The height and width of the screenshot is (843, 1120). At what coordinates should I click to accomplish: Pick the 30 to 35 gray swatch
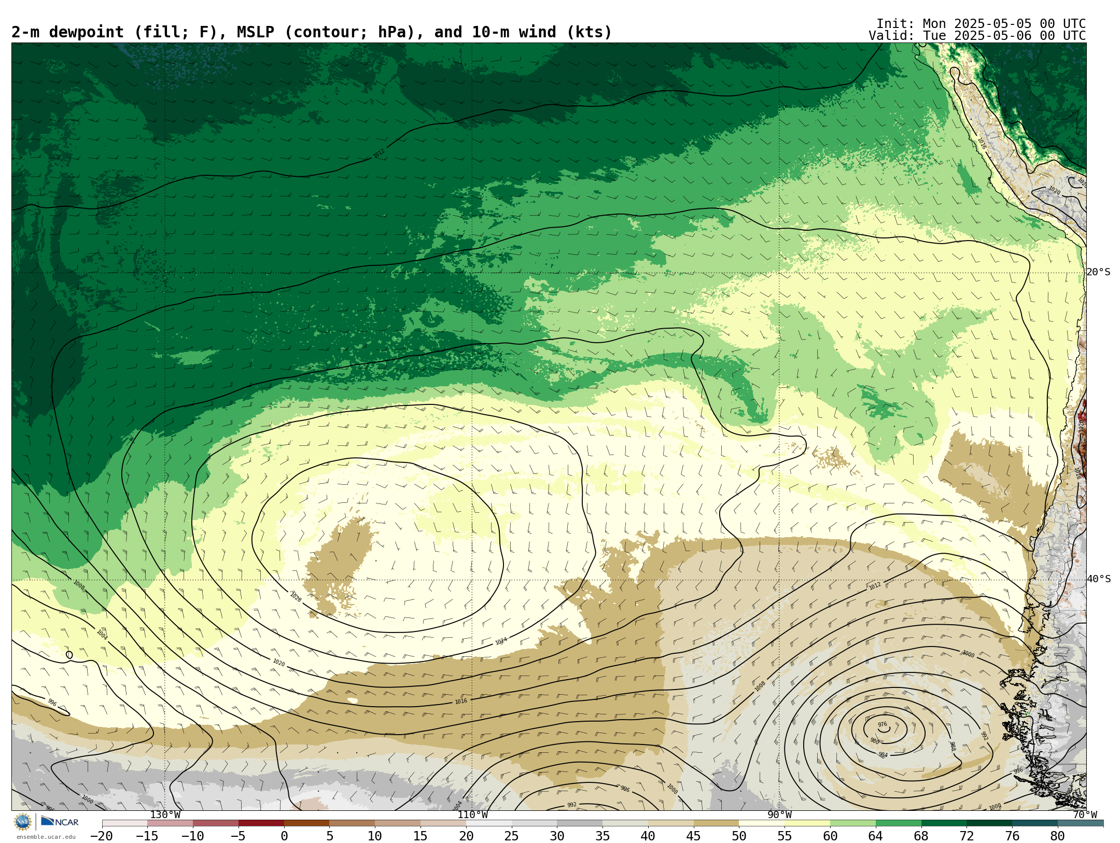pyautogui.click(x=580, y=823)
